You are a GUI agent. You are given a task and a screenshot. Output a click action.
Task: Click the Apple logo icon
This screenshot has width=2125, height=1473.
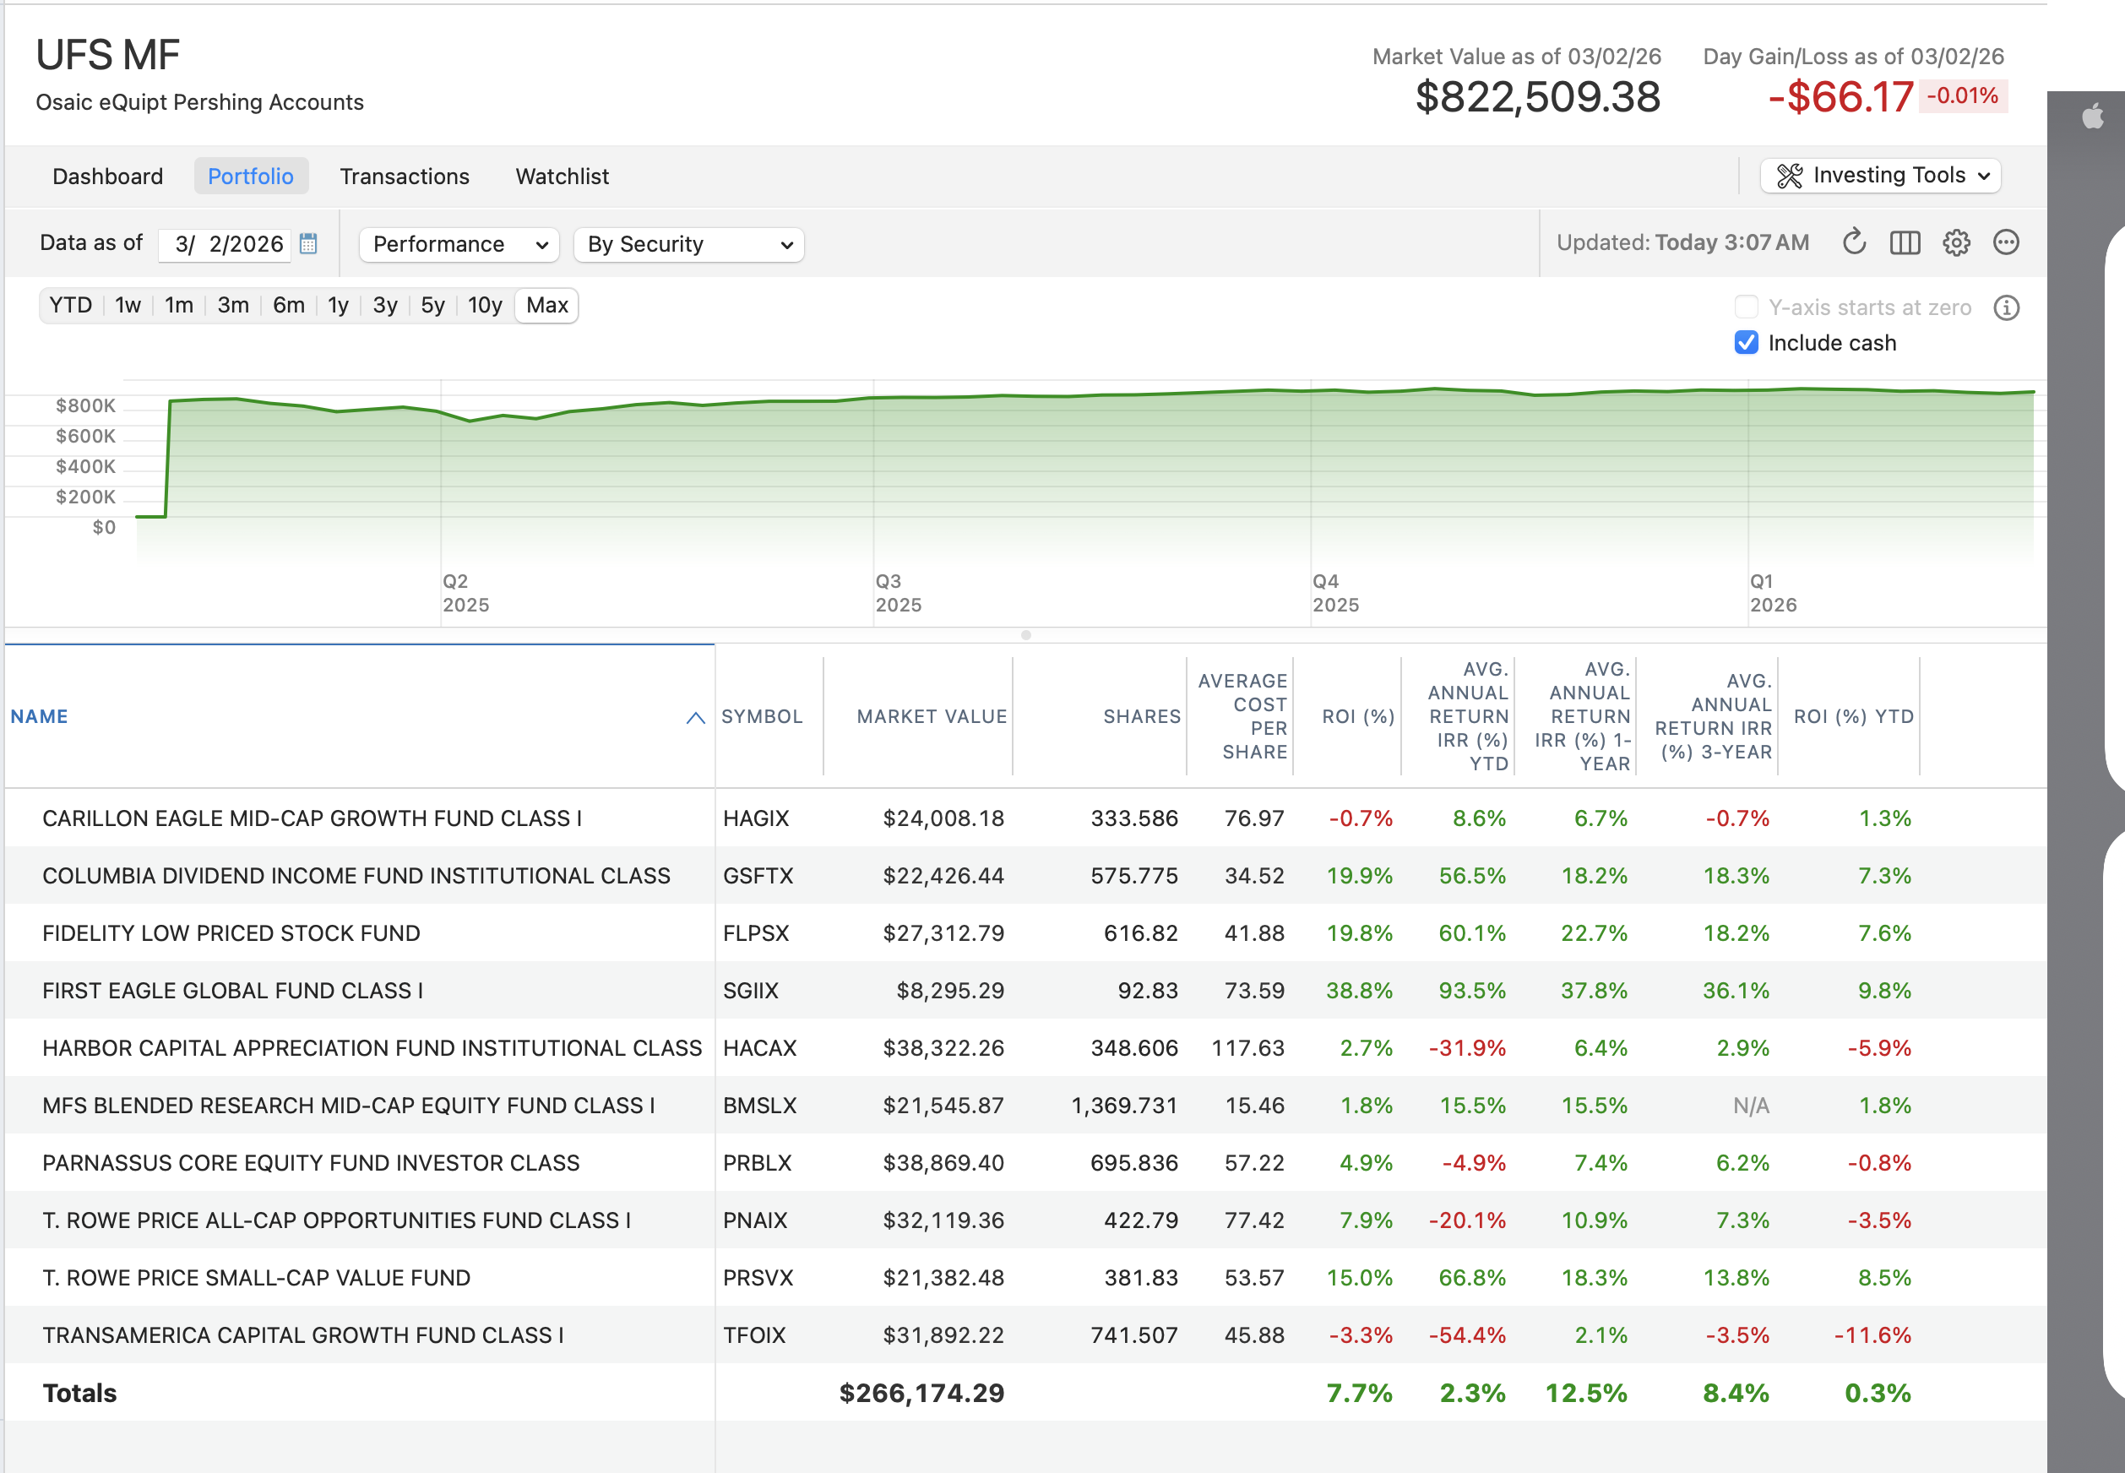[2093, 117]
